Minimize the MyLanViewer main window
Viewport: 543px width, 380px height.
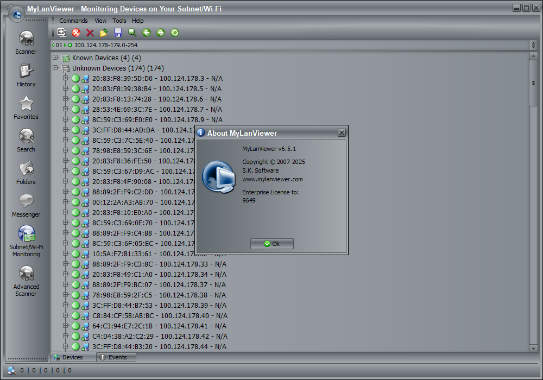tap(517, 8)
